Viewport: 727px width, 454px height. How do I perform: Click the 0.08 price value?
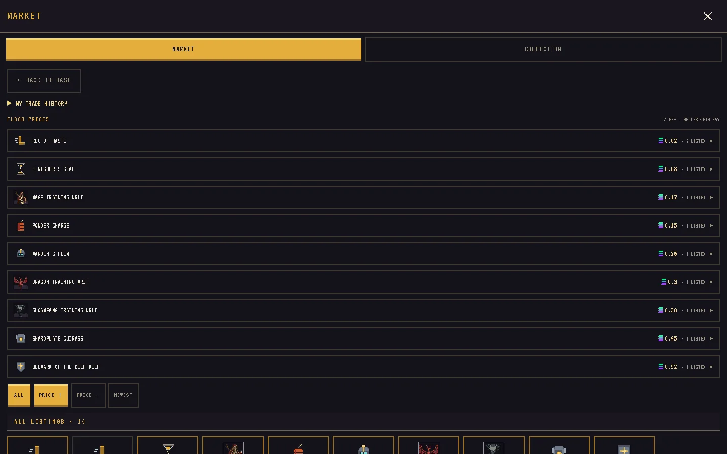(x=671, y=169)
